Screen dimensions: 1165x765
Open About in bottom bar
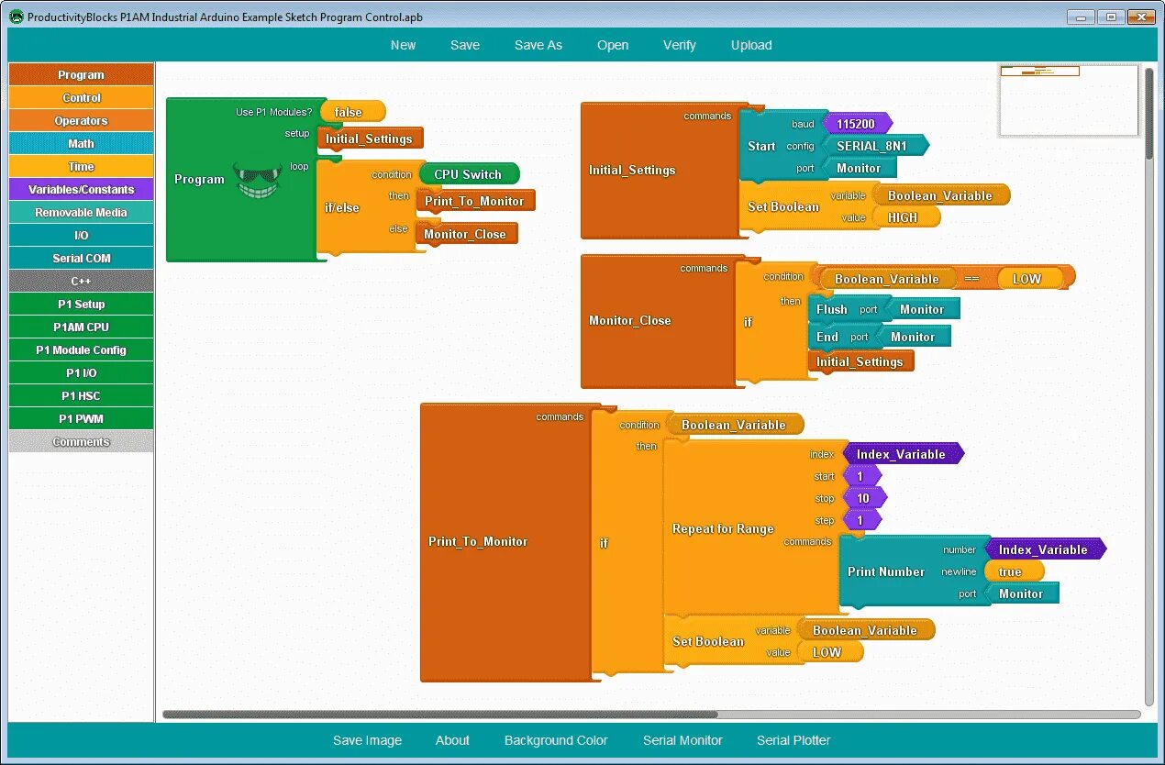tap(452, 740)
